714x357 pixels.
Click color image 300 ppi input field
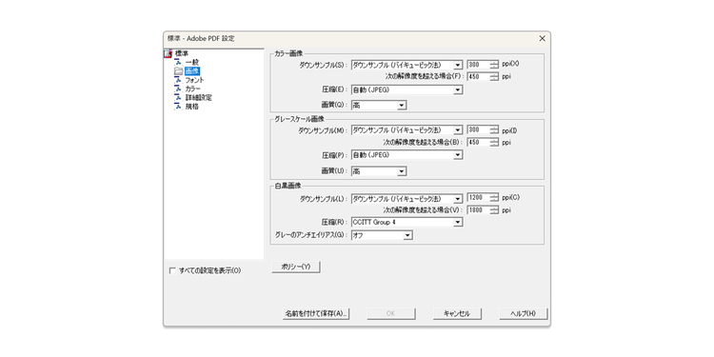click(x=479, y=65)
